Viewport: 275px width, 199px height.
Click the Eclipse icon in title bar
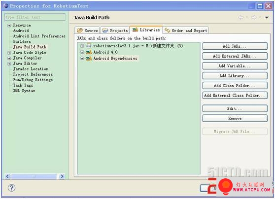click(x=6, y=6)
